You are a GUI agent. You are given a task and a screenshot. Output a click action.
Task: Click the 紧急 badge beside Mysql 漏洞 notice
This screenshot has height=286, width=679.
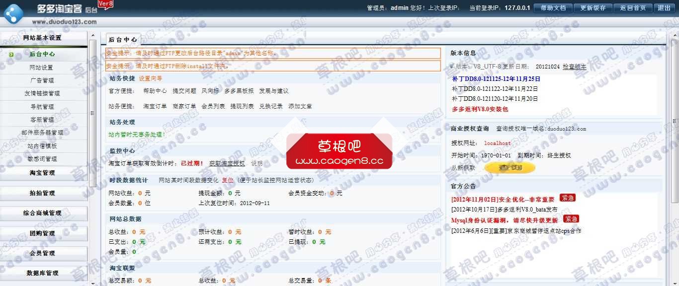tap(571, 218)
